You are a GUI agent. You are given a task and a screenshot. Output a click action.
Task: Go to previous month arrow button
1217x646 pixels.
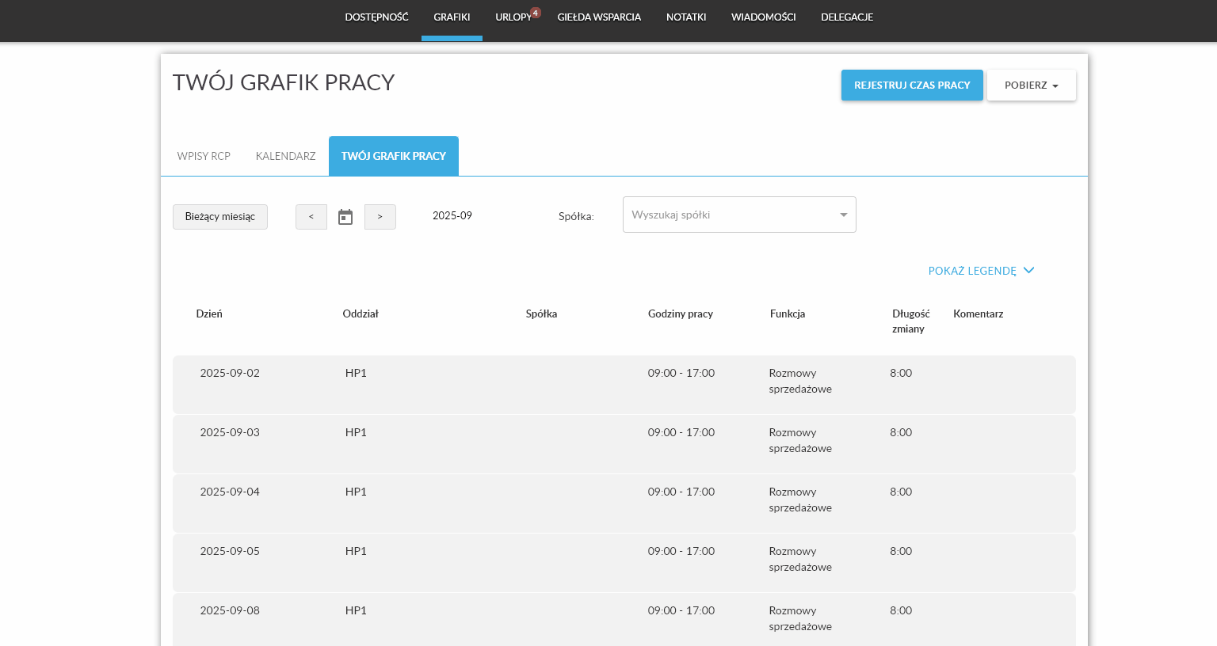pyautogui.click(x=311, y=217)
